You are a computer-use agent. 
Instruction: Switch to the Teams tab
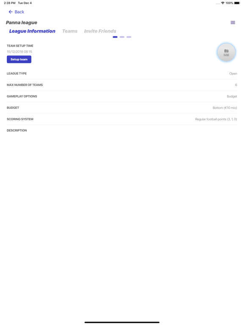coord(70,31)
